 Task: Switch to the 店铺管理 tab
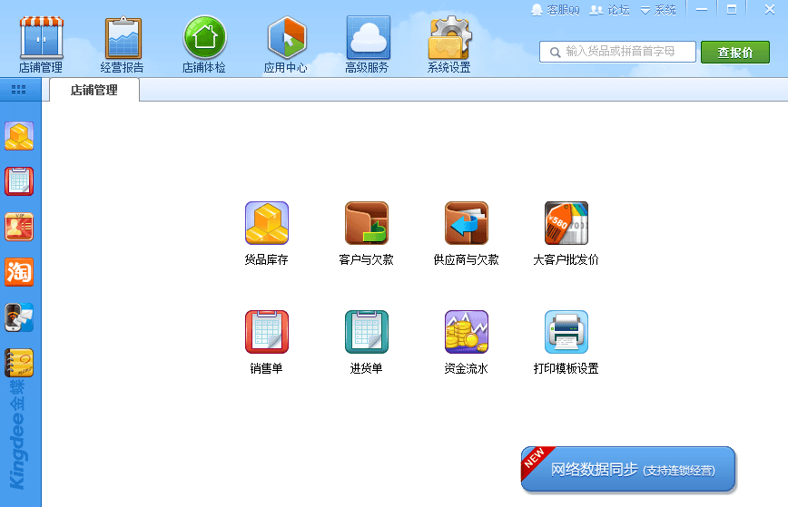[94, 90]
